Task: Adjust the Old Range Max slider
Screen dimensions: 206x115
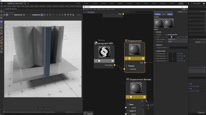Action: pyautogui.click(x=182, y=56)
